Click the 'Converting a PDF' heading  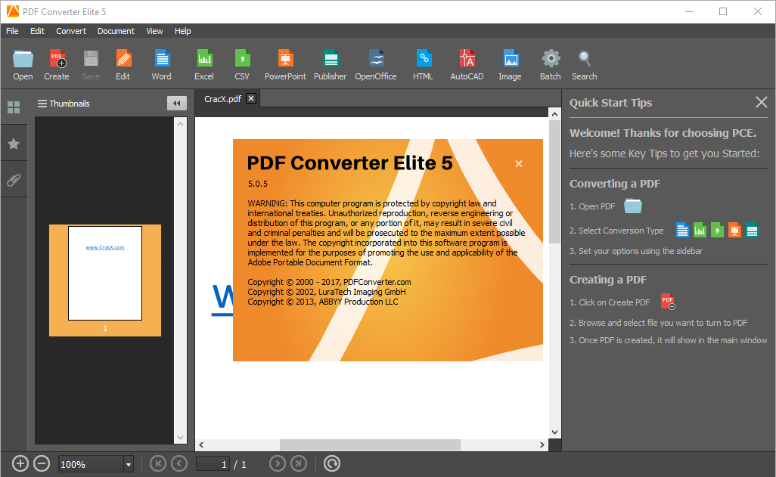click(615, 184)
